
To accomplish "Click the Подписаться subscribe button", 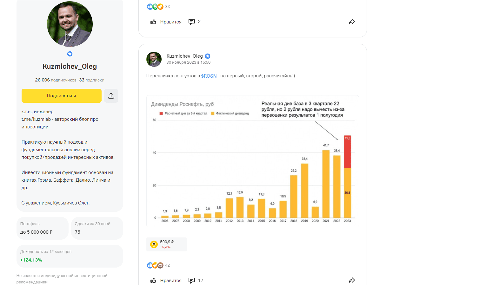I will (62, 96).
